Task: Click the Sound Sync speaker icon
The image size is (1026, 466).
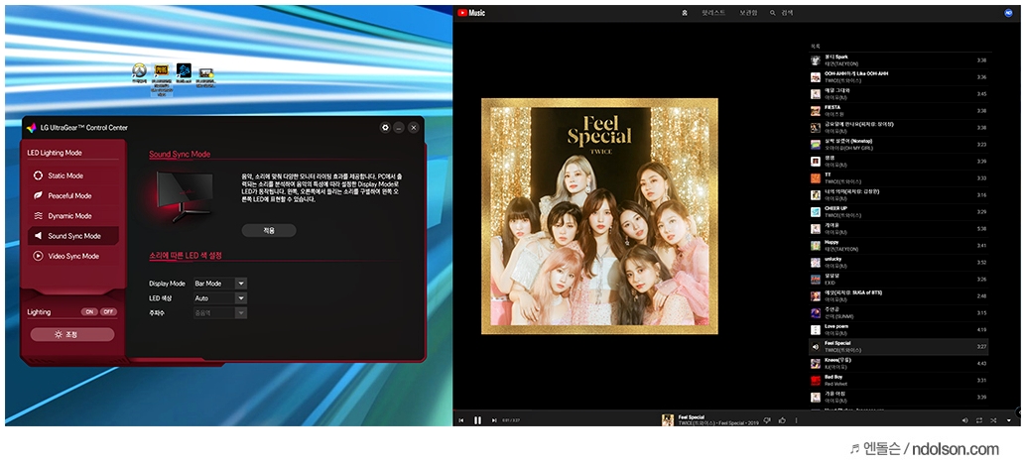Action: pos(38,236)
